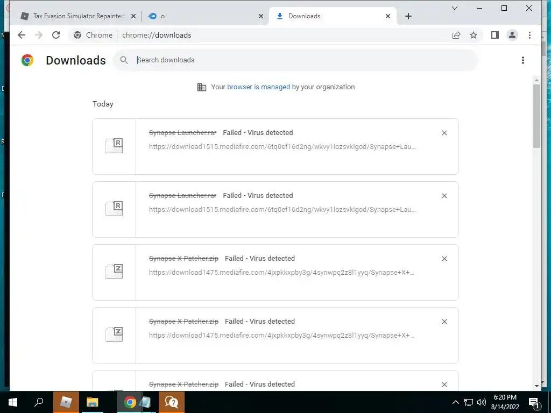Go back using the browser back arrow
Screen dimensions: 551x413
22,35
